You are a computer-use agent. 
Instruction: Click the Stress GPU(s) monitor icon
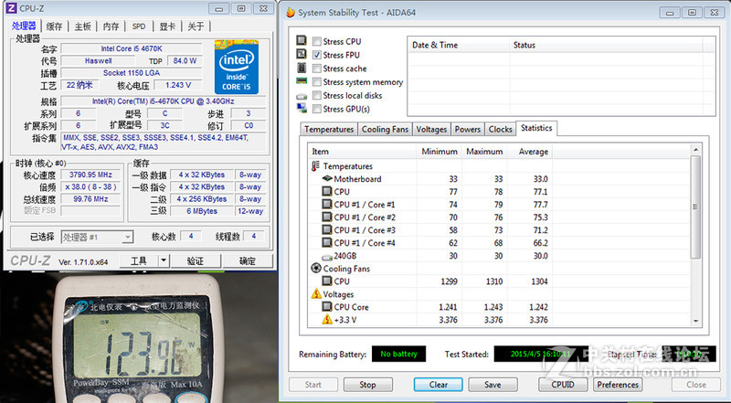(x=302, y=109)
